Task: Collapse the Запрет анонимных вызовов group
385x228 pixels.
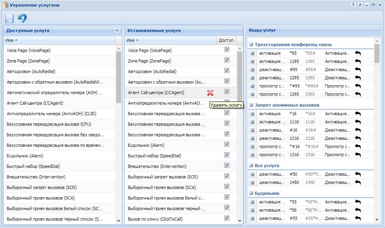Action: (251, 105)
